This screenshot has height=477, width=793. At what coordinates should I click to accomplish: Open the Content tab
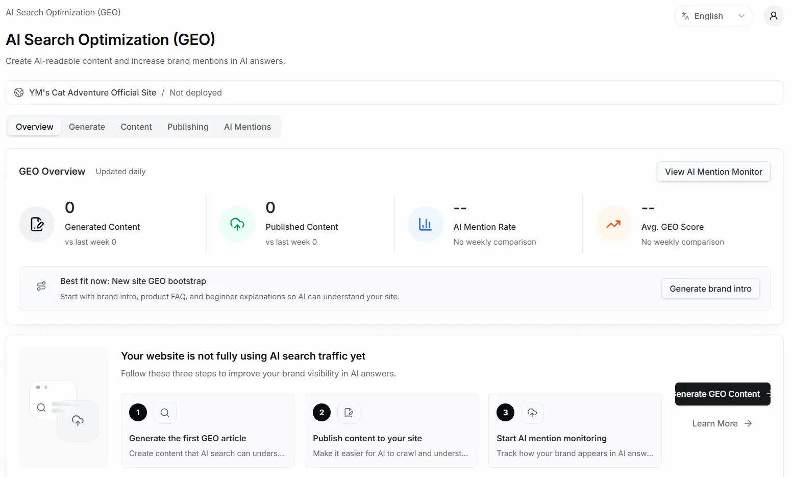[x=136, y=127]
